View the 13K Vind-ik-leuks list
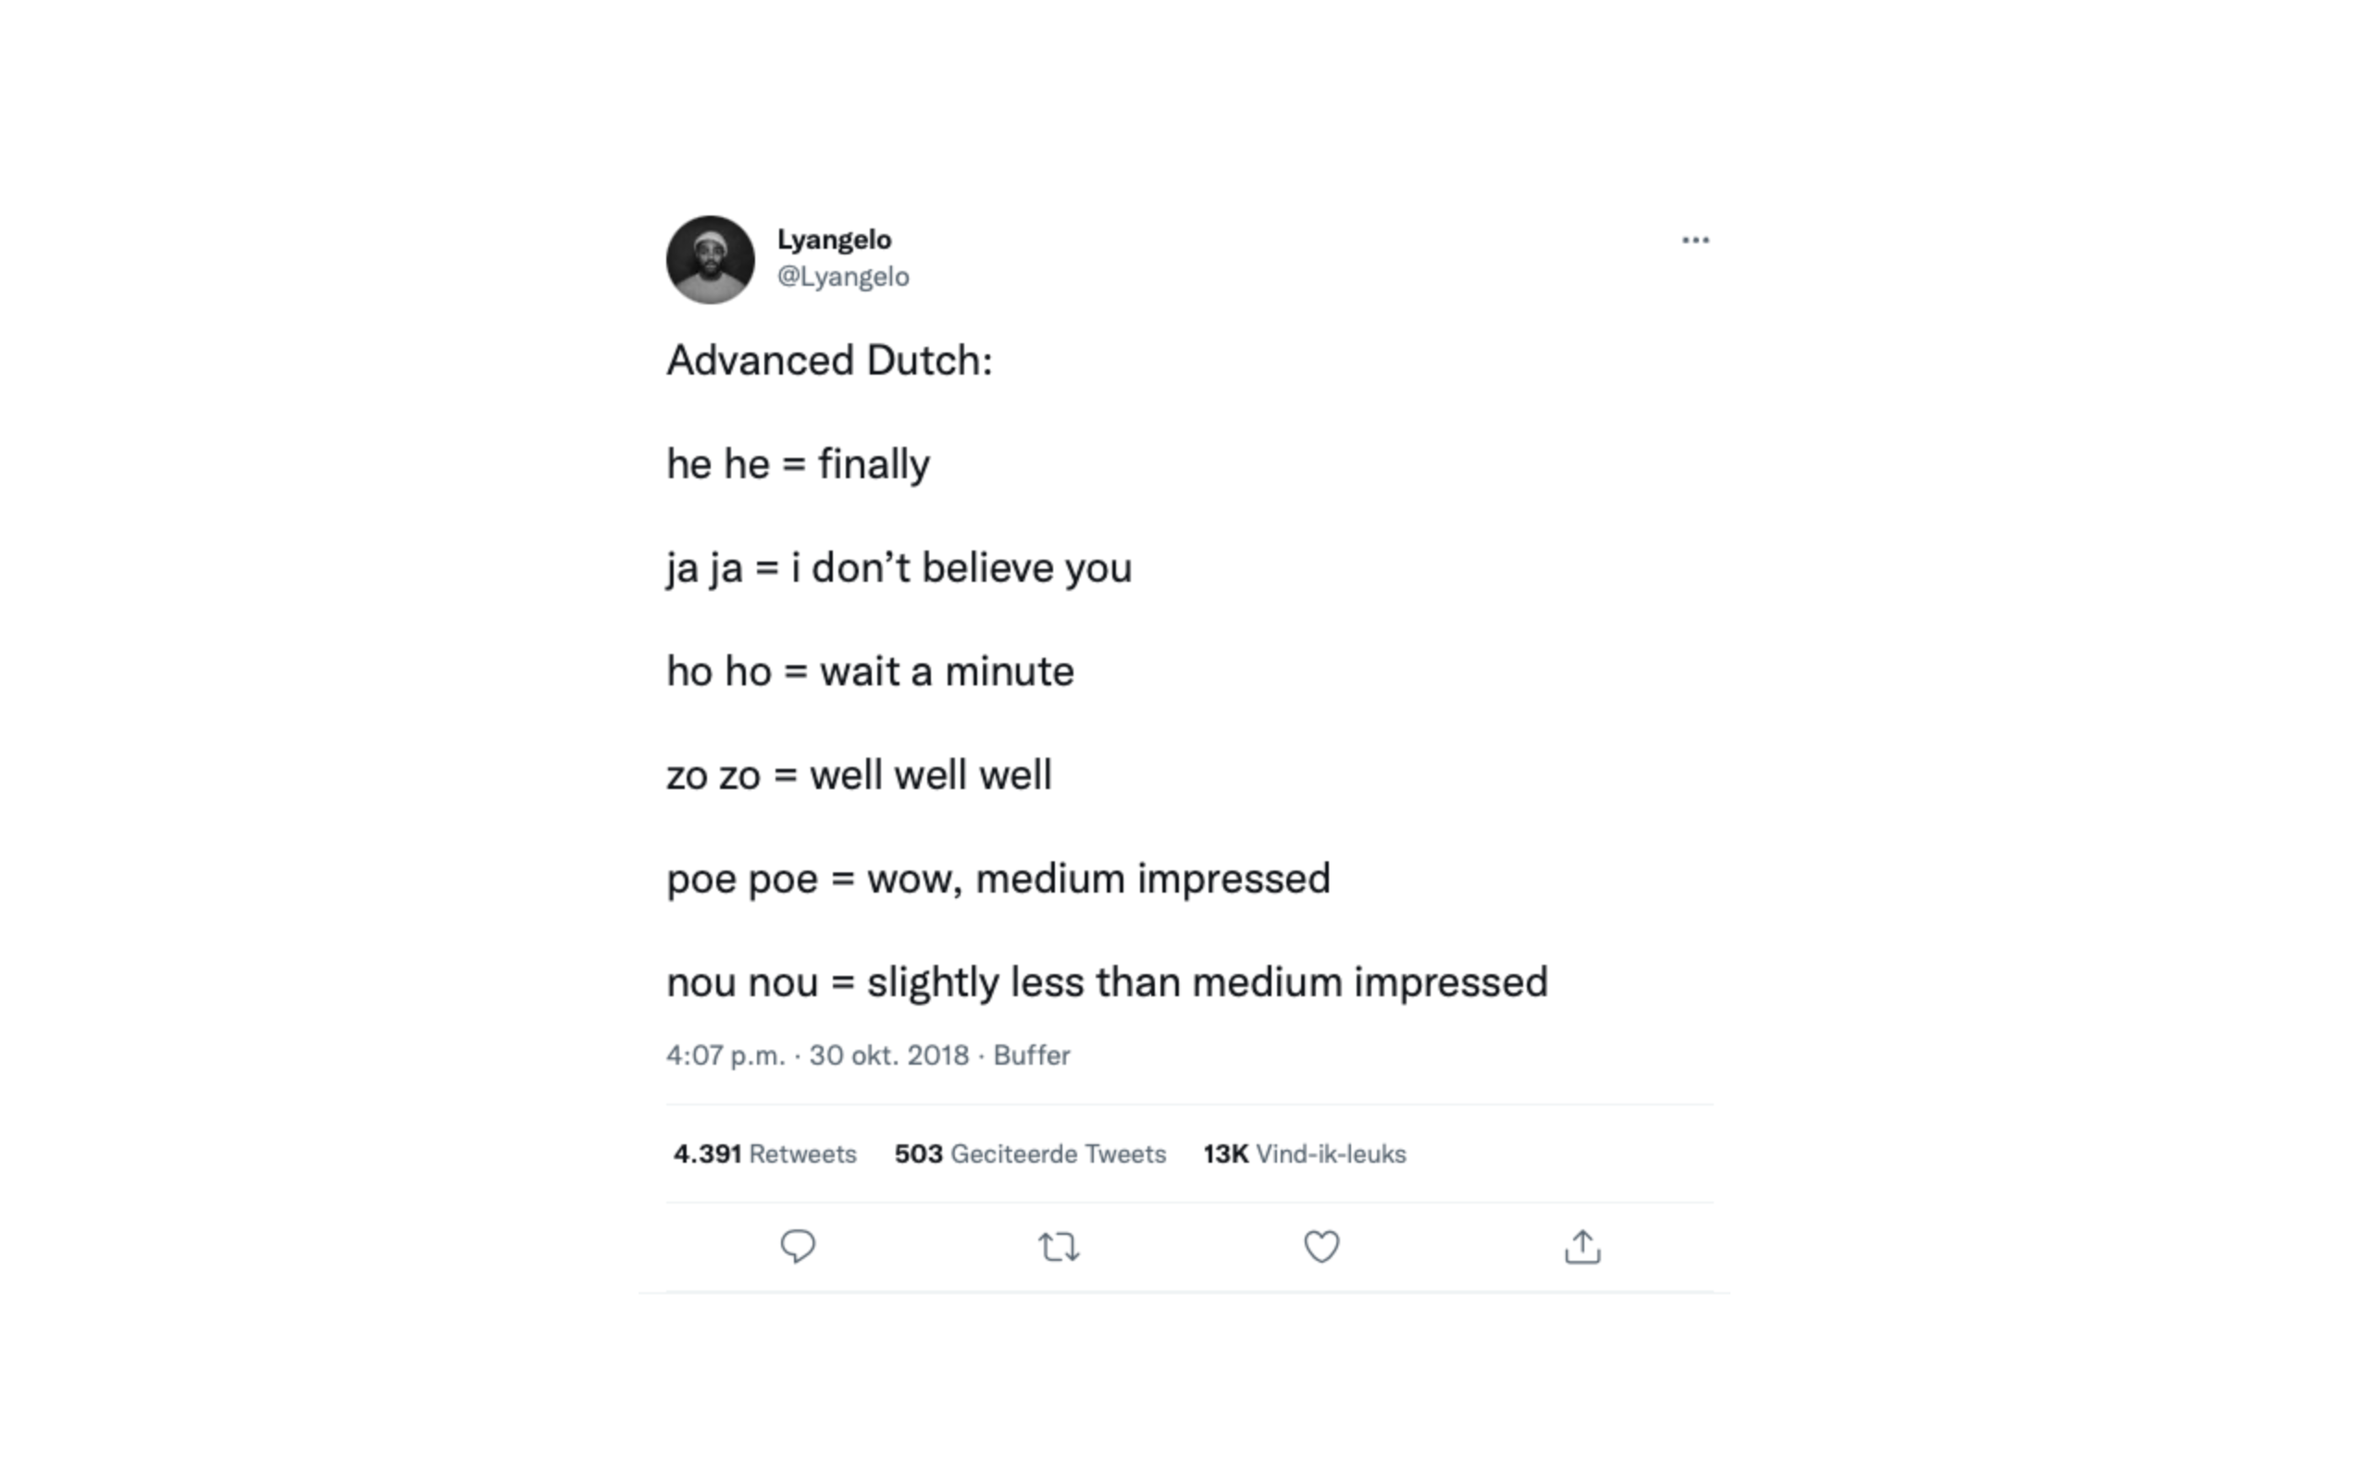This screenshot has width=2369, height=1481. (x=1304, y=1154)
